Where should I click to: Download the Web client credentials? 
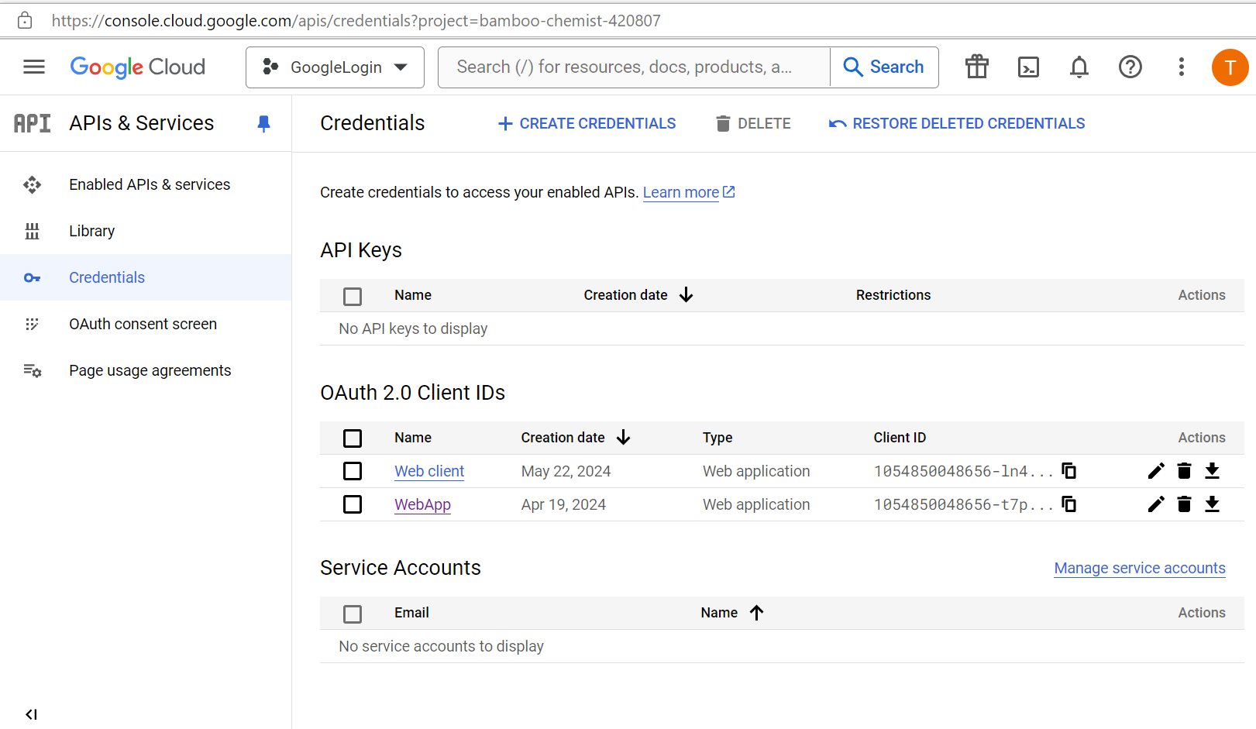coord(1213,470)
